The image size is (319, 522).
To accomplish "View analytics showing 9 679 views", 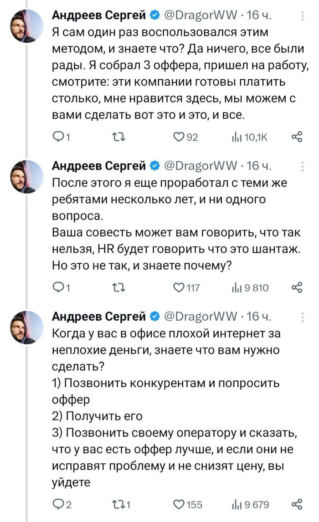I will (x=237, y=504).
